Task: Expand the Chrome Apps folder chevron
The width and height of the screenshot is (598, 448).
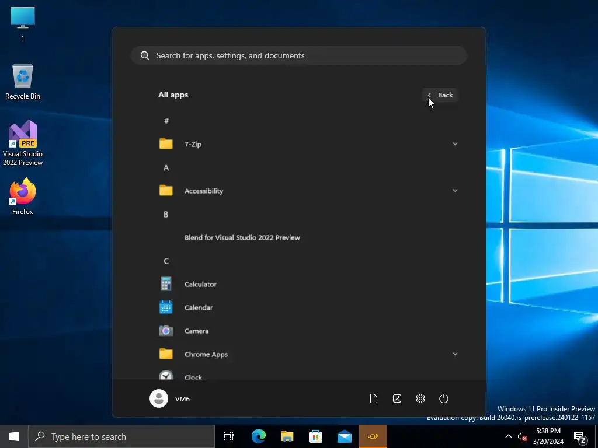Action: 455,354
